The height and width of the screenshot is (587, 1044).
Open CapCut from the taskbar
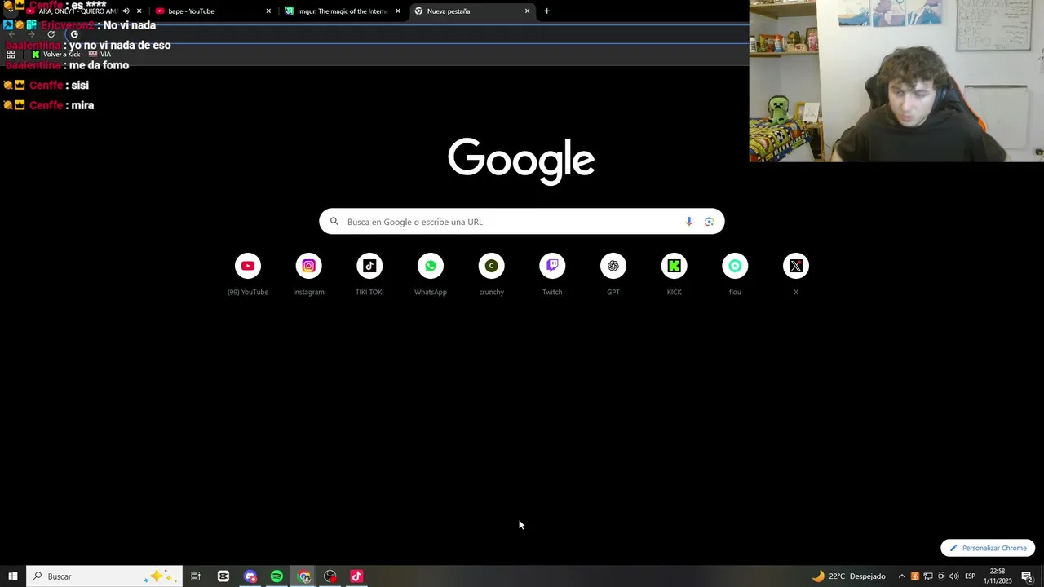click(223, 576)
